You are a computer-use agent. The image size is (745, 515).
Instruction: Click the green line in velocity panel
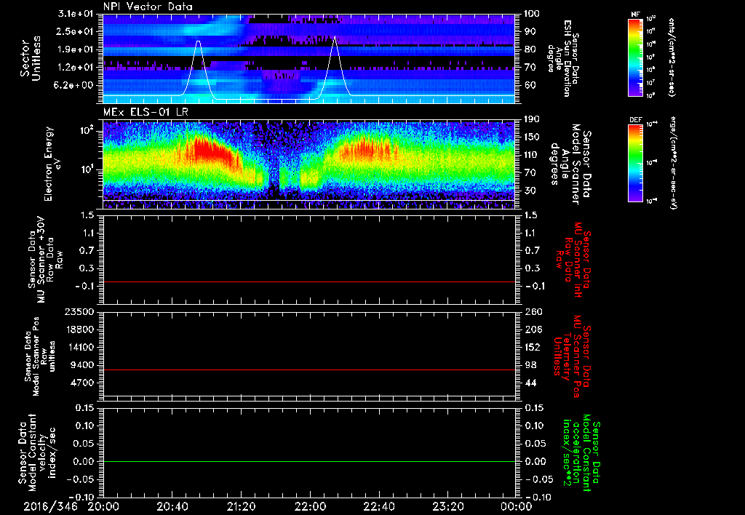308,461
